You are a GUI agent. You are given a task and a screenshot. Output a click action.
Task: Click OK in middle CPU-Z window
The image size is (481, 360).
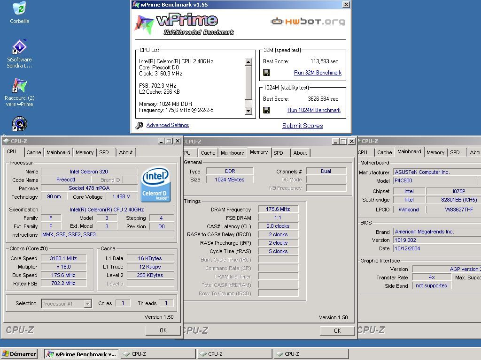coord(337,330)
